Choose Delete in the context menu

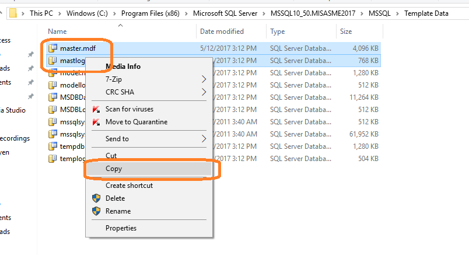(x=149, y=198)
